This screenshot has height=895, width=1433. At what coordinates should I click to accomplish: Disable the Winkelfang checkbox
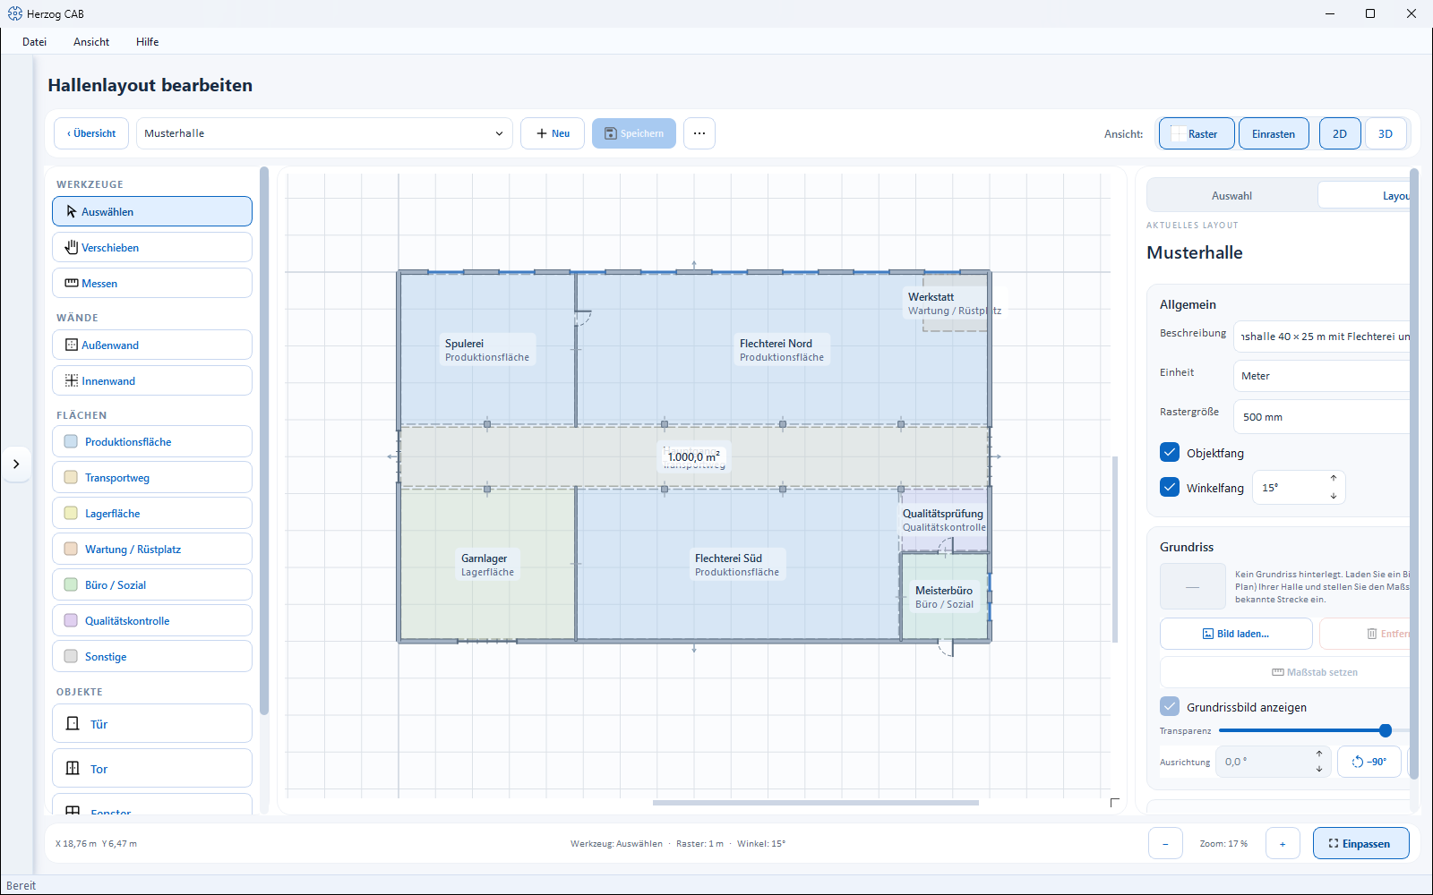click(1170, 488)
